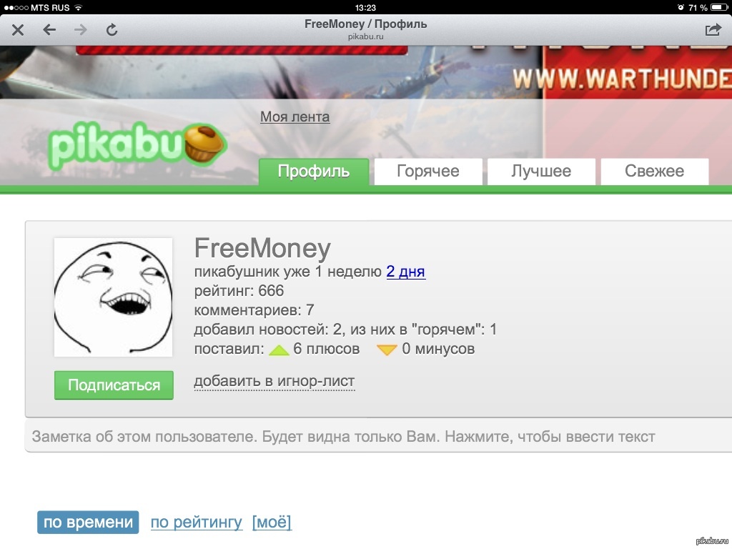Go forward with the right arrow icon
Image resolution: width=732 pixels, height=549 pixels.
pyautogui.click(x=80, y=30)
